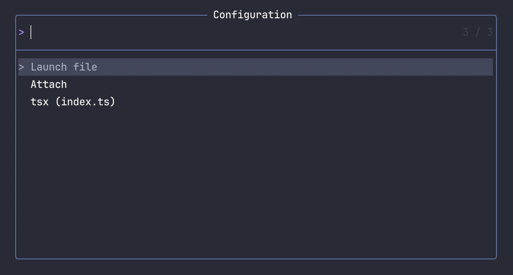This screenshot has height=275, width=513.
Task: Click empty space right of tsx entry
Action: pos(304,102)
